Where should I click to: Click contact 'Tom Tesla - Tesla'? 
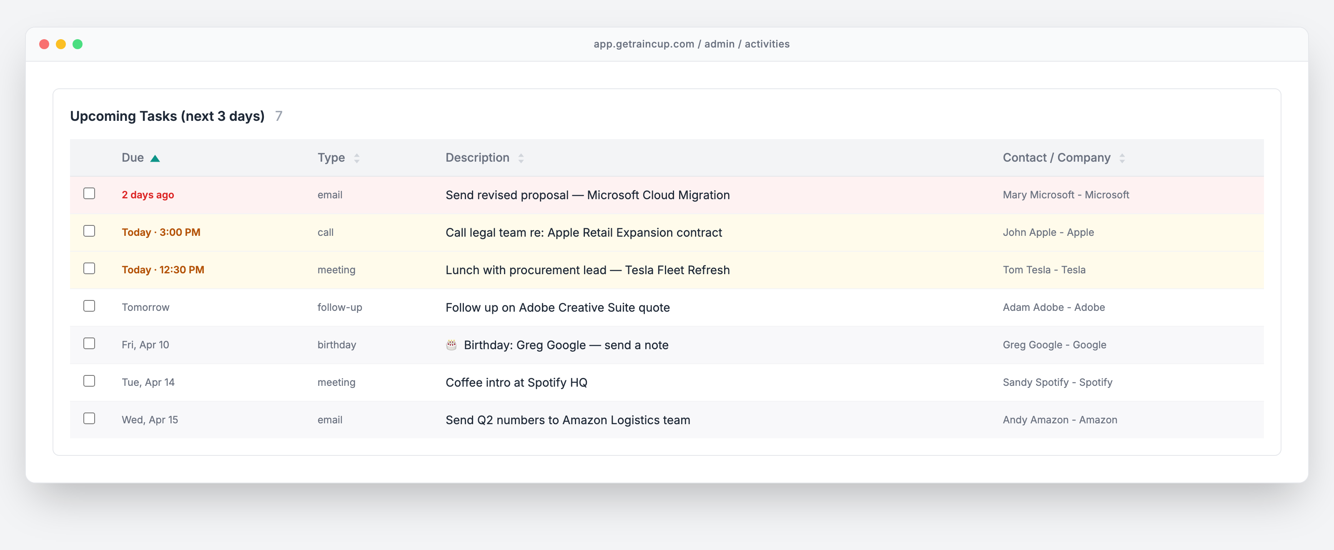point(1044,270)
